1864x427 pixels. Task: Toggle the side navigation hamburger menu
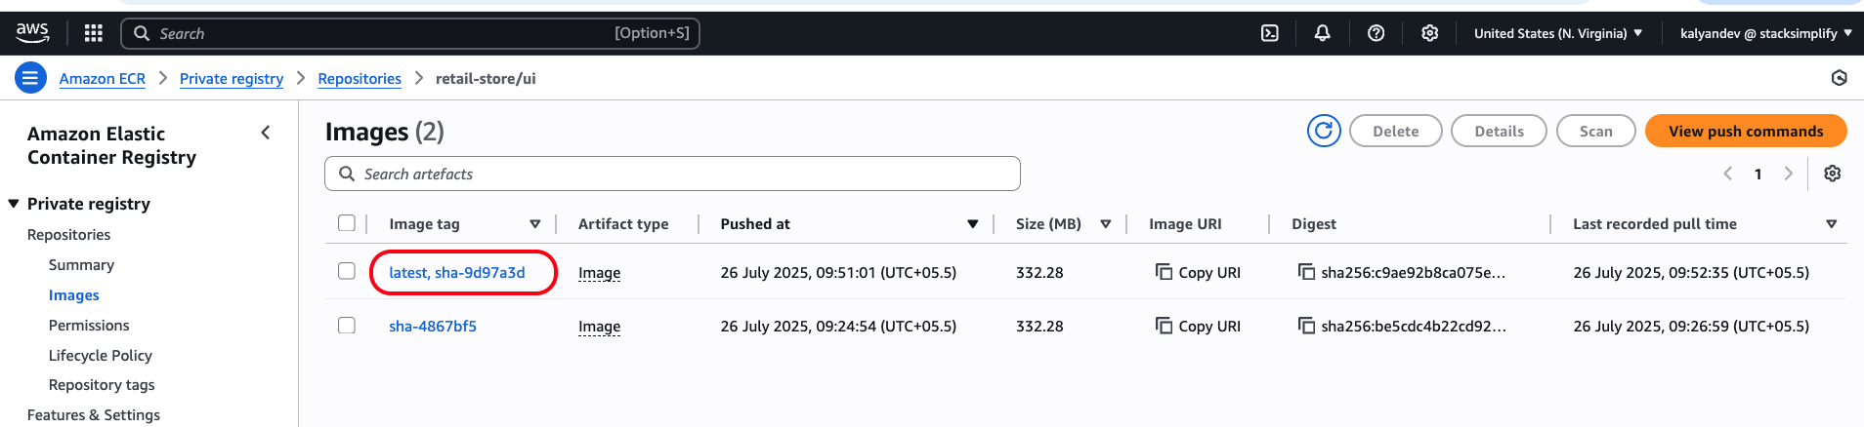click(x=30, y=78)
